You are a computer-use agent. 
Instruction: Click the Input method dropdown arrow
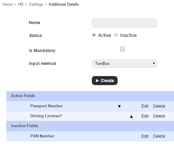point(154,63)
